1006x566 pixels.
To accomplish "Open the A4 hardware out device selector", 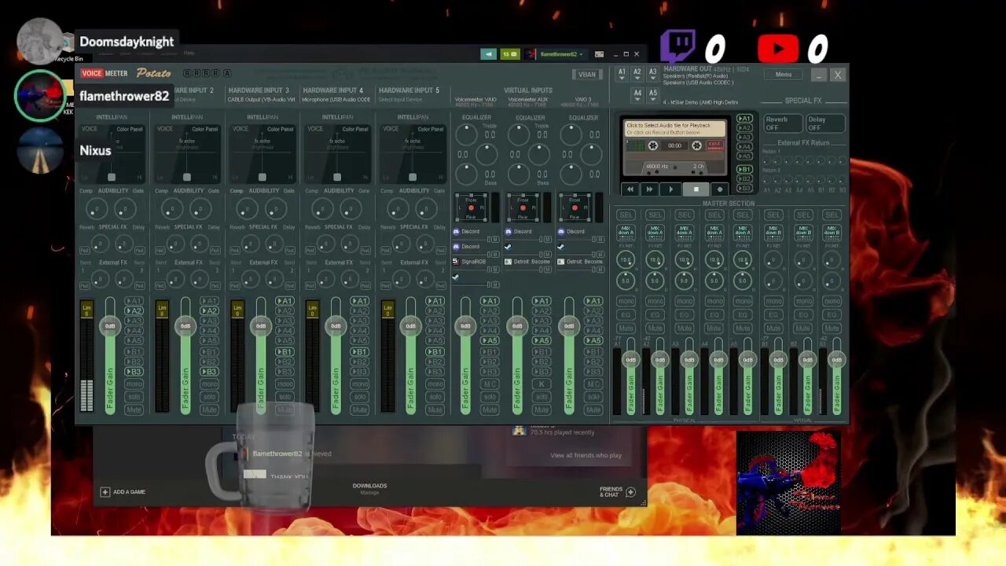I will point(637,94).
